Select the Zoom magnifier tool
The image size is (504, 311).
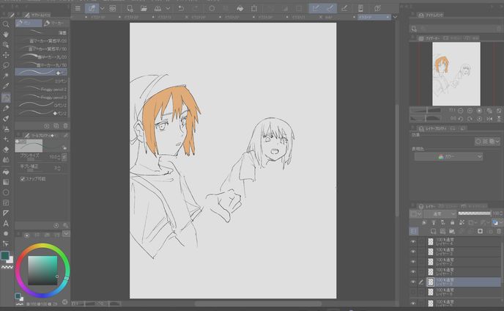pos(6,24)
